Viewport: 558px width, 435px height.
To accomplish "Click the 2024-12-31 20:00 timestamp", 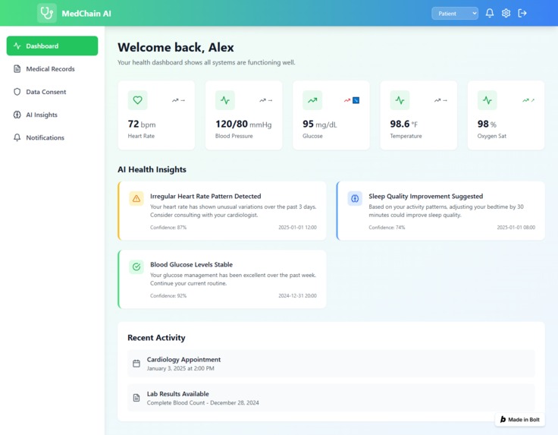I will (x=297, y=296).
